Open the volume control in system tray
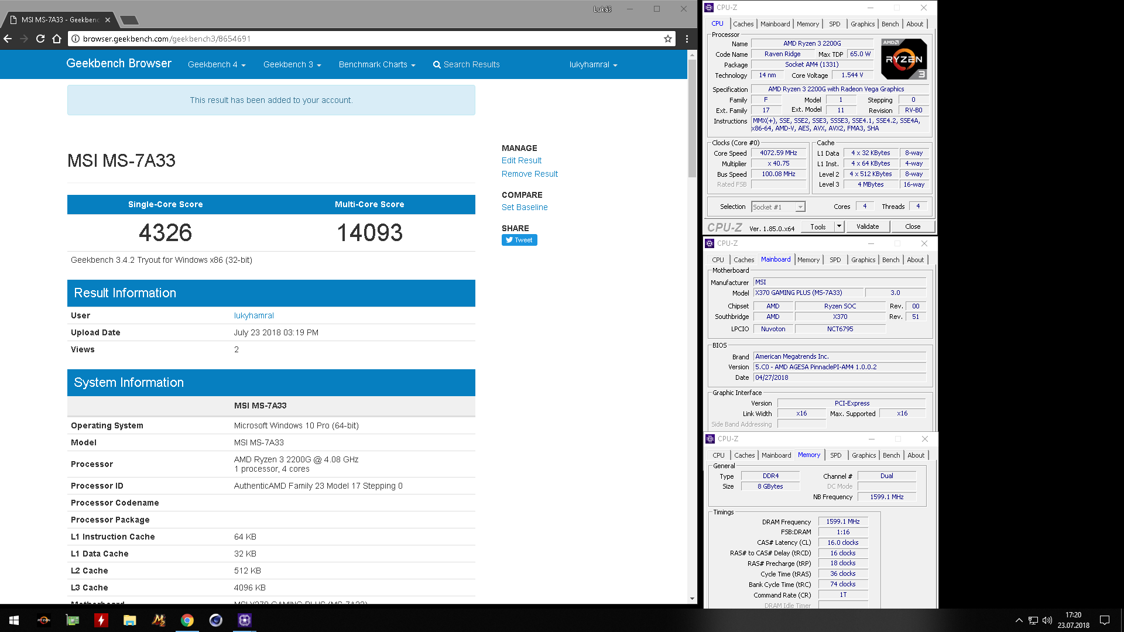The width and height of the screenshot is (1124, 632). pyautogui.click(x=1047, y=620)
